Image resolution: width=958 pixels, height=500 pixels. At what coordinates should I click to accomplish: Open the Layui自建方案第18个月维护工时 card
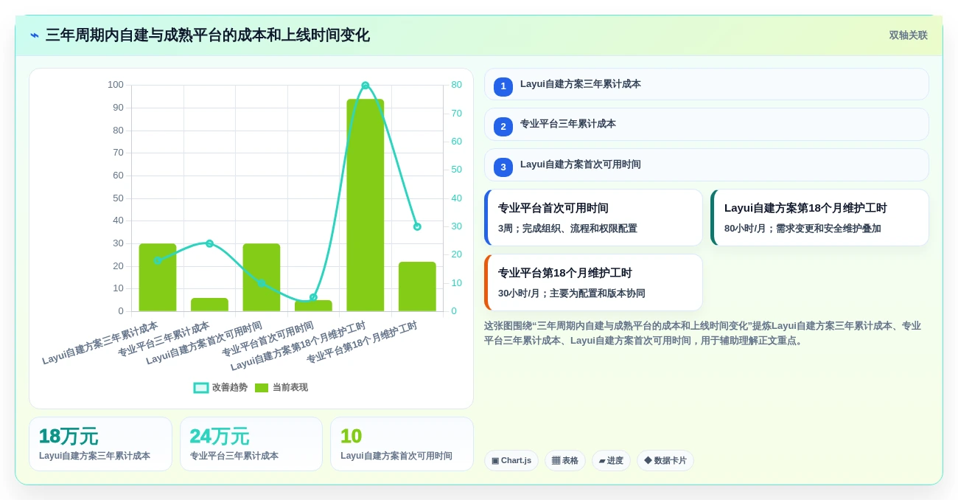[819, 218]
